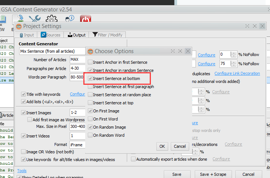Enable On Random Word checkbox

click(x=90, y=135)
